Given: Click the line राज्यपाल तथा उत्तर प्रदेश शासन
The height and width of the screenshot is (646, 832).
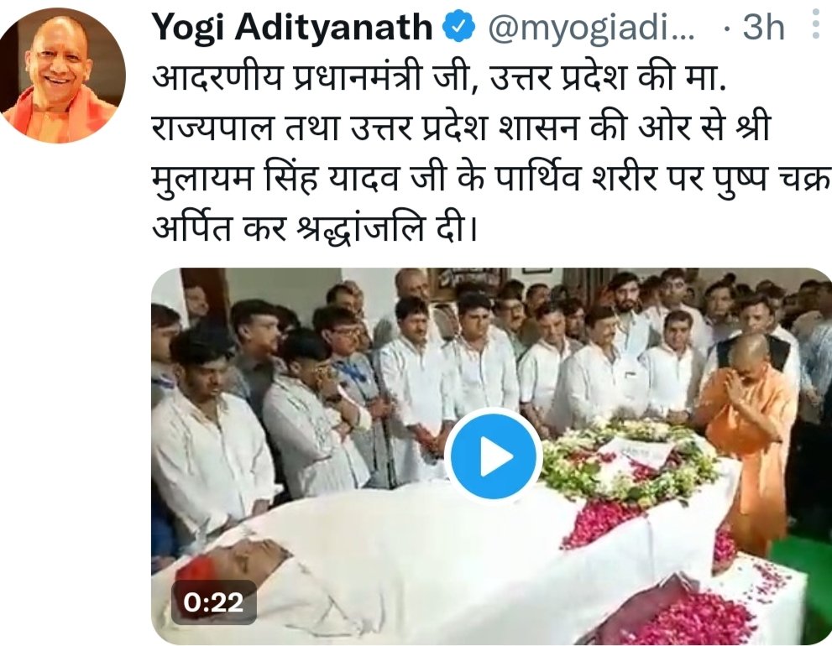Looking at the screenshot, I should pyautogui.click(x=461, y=129).
